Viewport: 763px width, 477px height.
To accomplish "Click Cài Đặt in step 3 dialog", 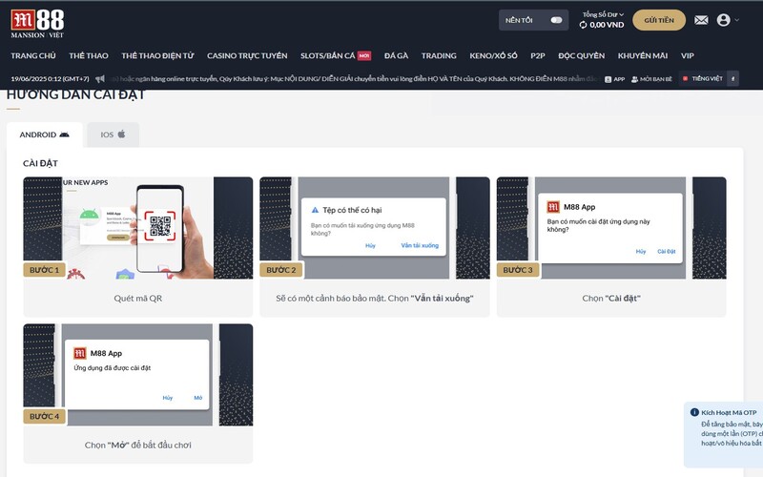I will coord(666,251).
